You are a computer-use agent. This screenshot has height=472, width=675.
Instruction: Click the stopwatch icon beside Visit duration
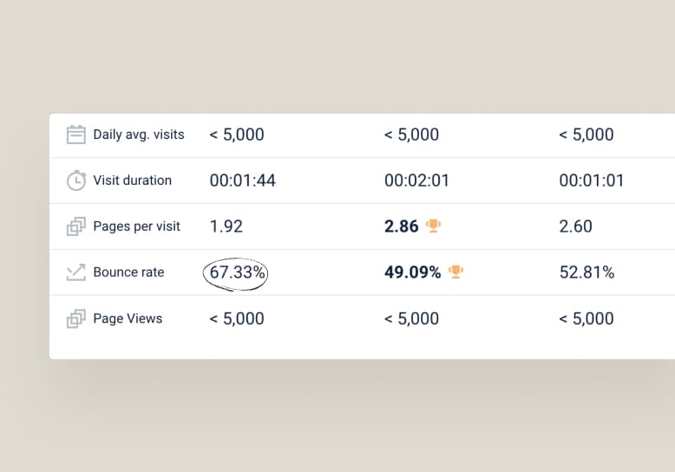(x=76, y=180)
